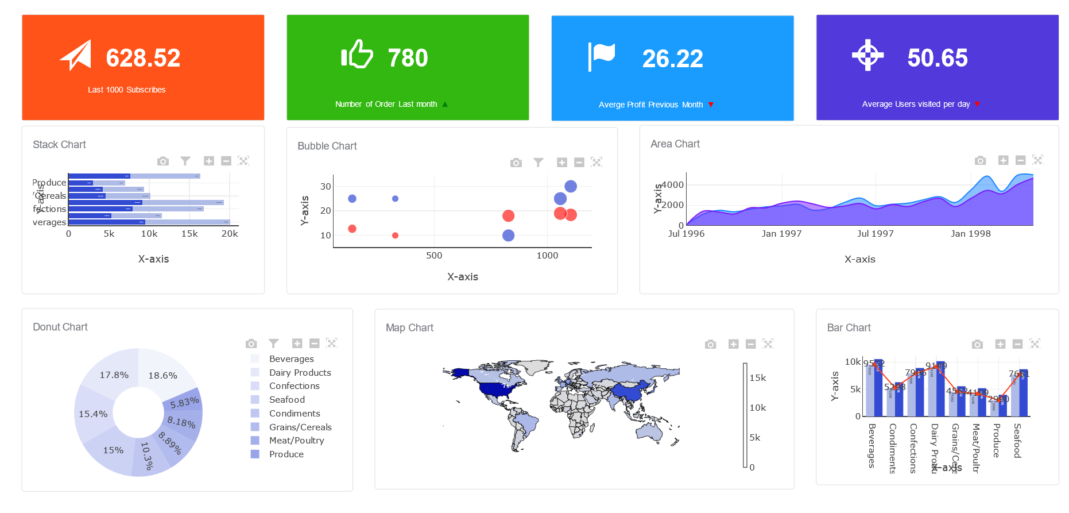The image size is (1069, 513).
Task: Click the Bar Chart title
Action: point(849,328)
